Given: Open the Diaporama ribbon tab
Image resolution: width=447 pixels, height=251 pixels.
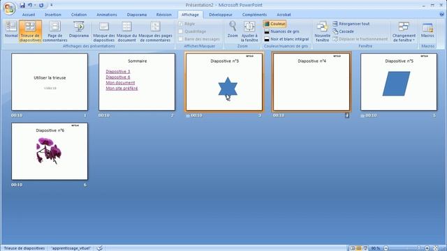Looking at the screenshot, I should point(137,15).
